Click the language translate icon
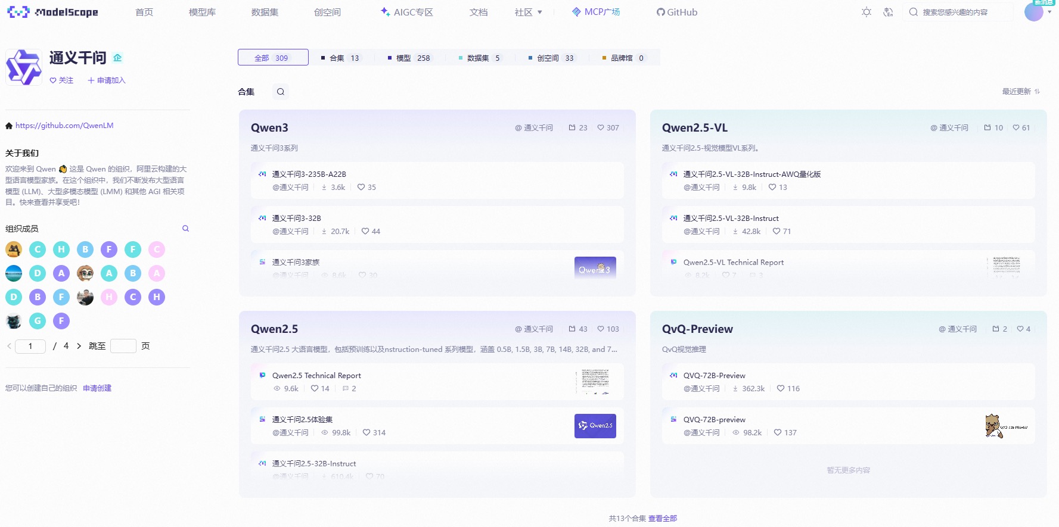Viewport: 1059px width, 527px height. point(888,12)
